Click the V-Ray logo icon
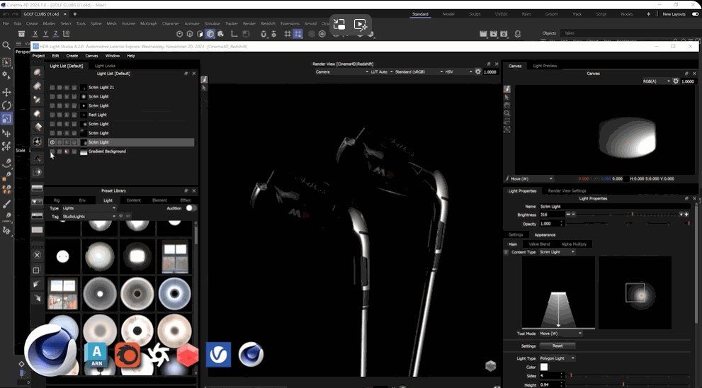The width and height of the screenshot is (702, 388). (x=218, y=355)
